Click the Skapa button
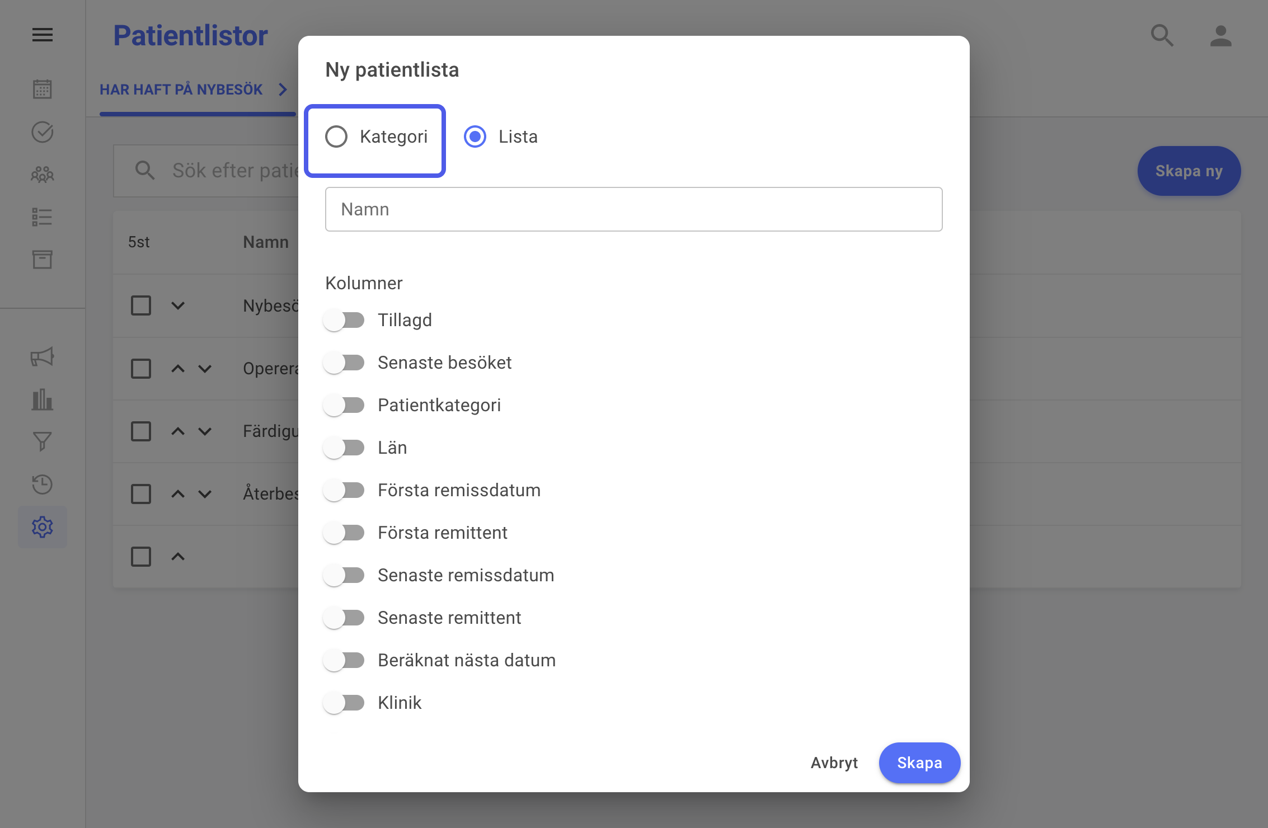This screenshot has height=828, width=1268. pos(919,763)
